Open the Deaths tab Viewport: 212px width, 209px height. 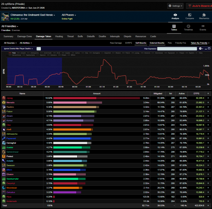(103, 36)
